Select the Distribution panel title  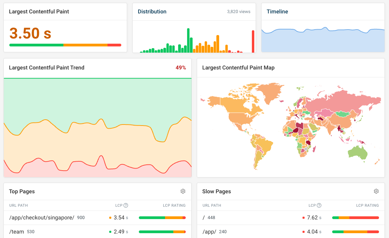152,11
